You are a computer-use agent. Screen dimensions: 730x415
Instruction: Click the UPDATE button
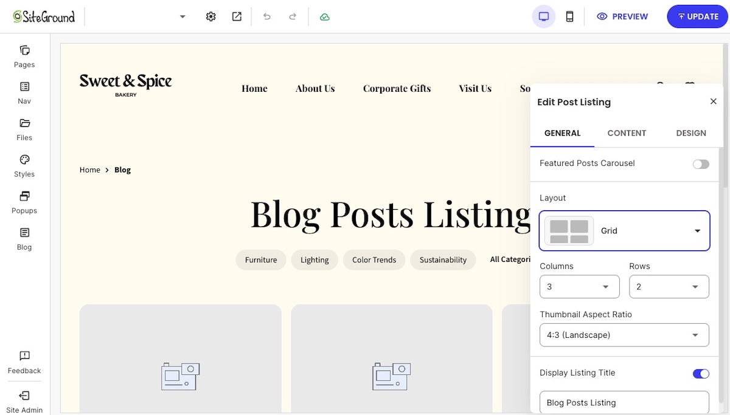coord(697,16)
